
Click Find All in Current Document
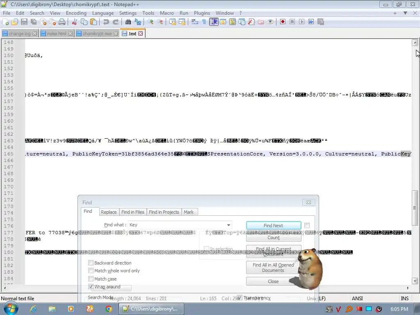pyautogui.click(x=274, y=251)
